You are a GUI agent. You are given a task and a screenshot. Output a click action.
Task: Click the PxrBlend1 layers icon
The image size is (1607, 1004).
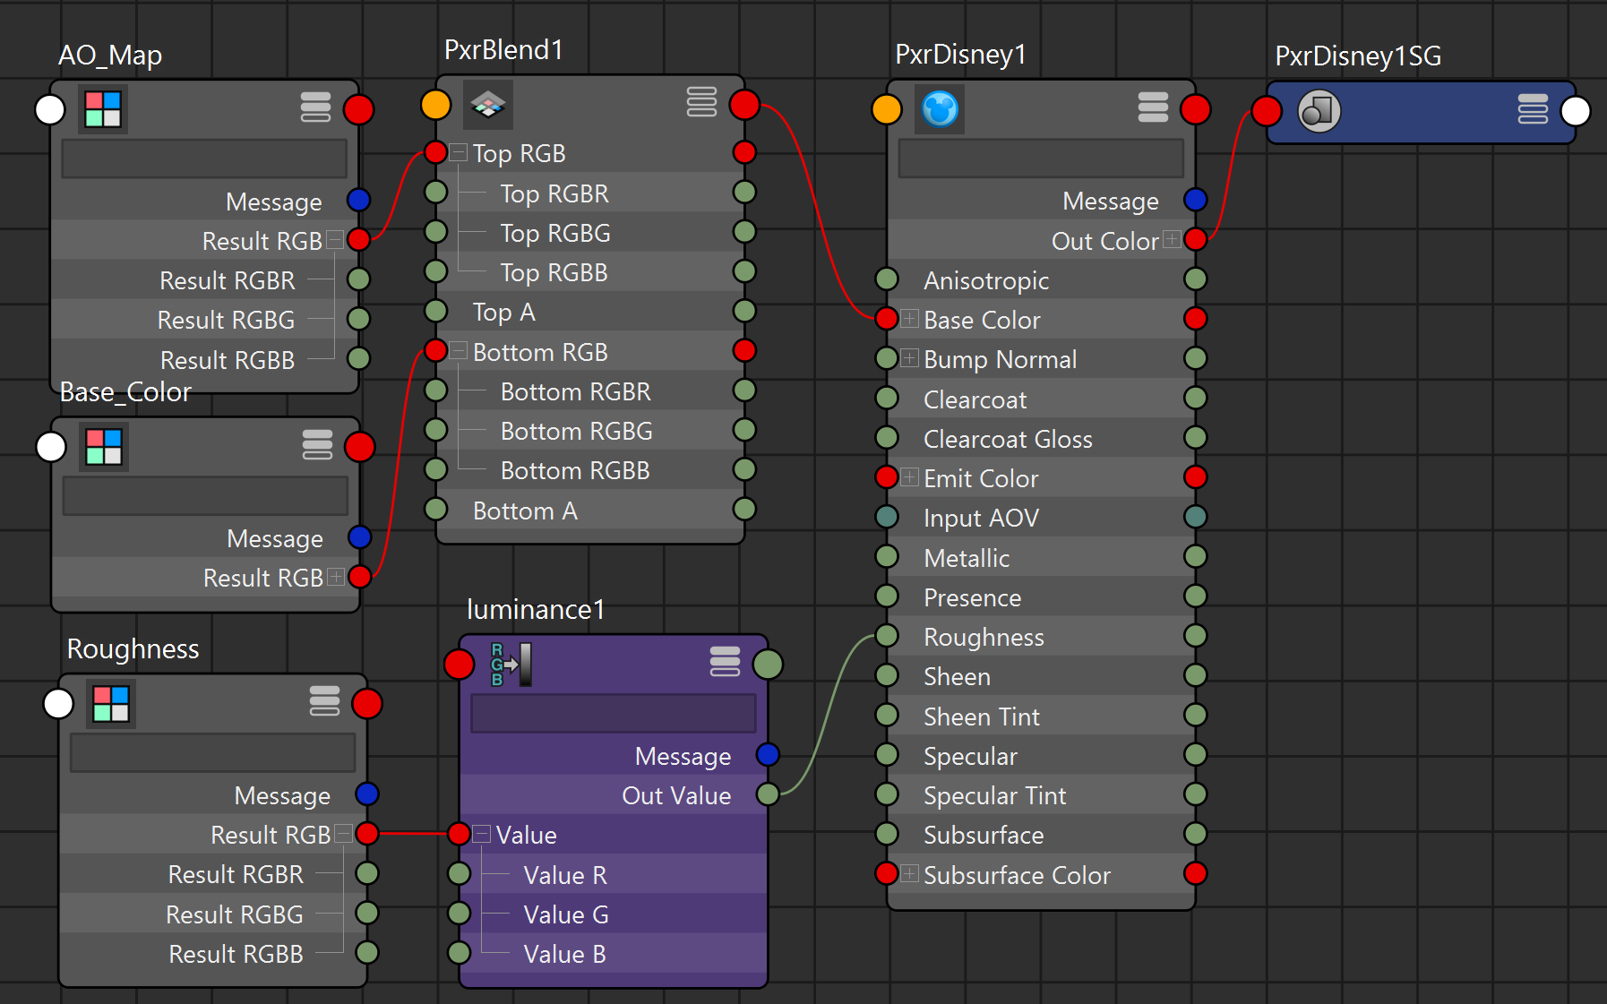tap(488, 105)
